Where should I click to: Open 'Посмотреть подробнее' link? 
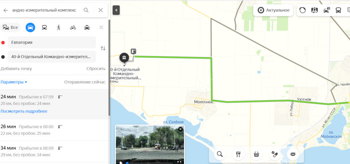(x=24, y=111)
